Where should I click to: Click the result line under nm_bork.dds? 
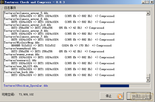point(60,75)
